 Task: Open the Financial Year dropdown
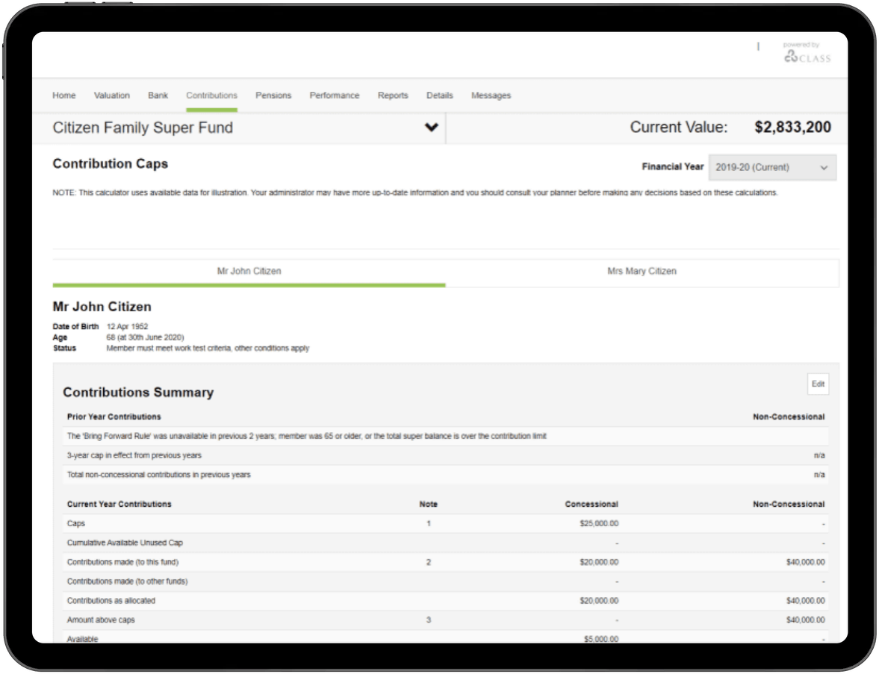coord(772,167)
